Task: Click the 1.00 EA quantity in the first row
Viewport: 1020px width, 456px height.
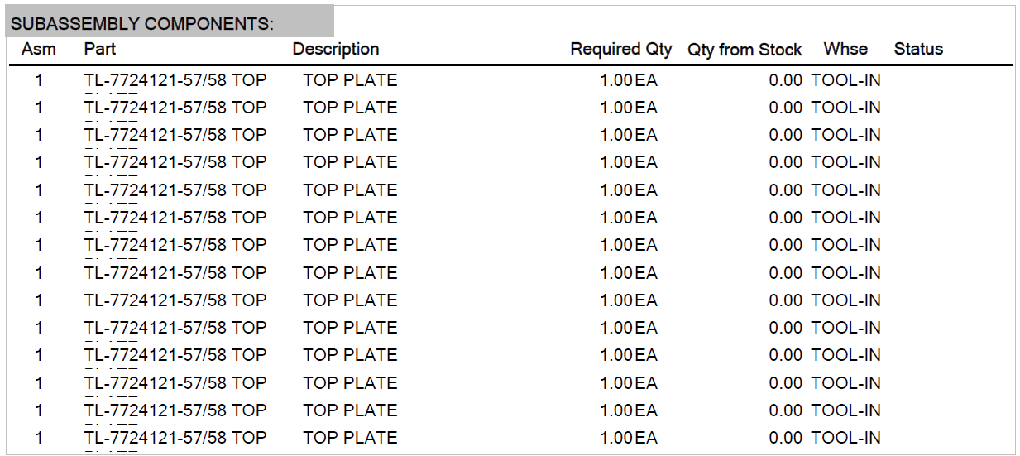Action: click(x=629, y=80)
